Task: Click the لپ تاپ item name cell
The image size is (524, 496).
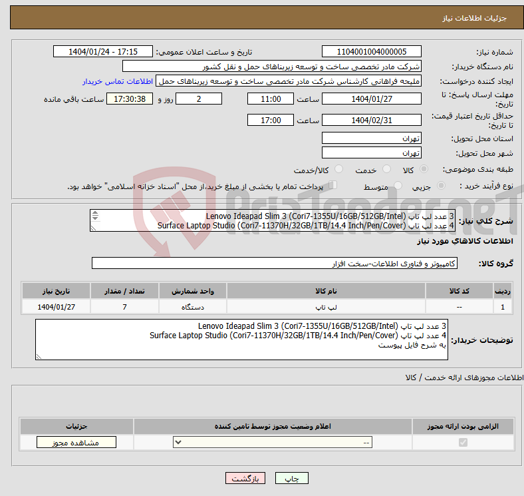Action: point(326,306)
